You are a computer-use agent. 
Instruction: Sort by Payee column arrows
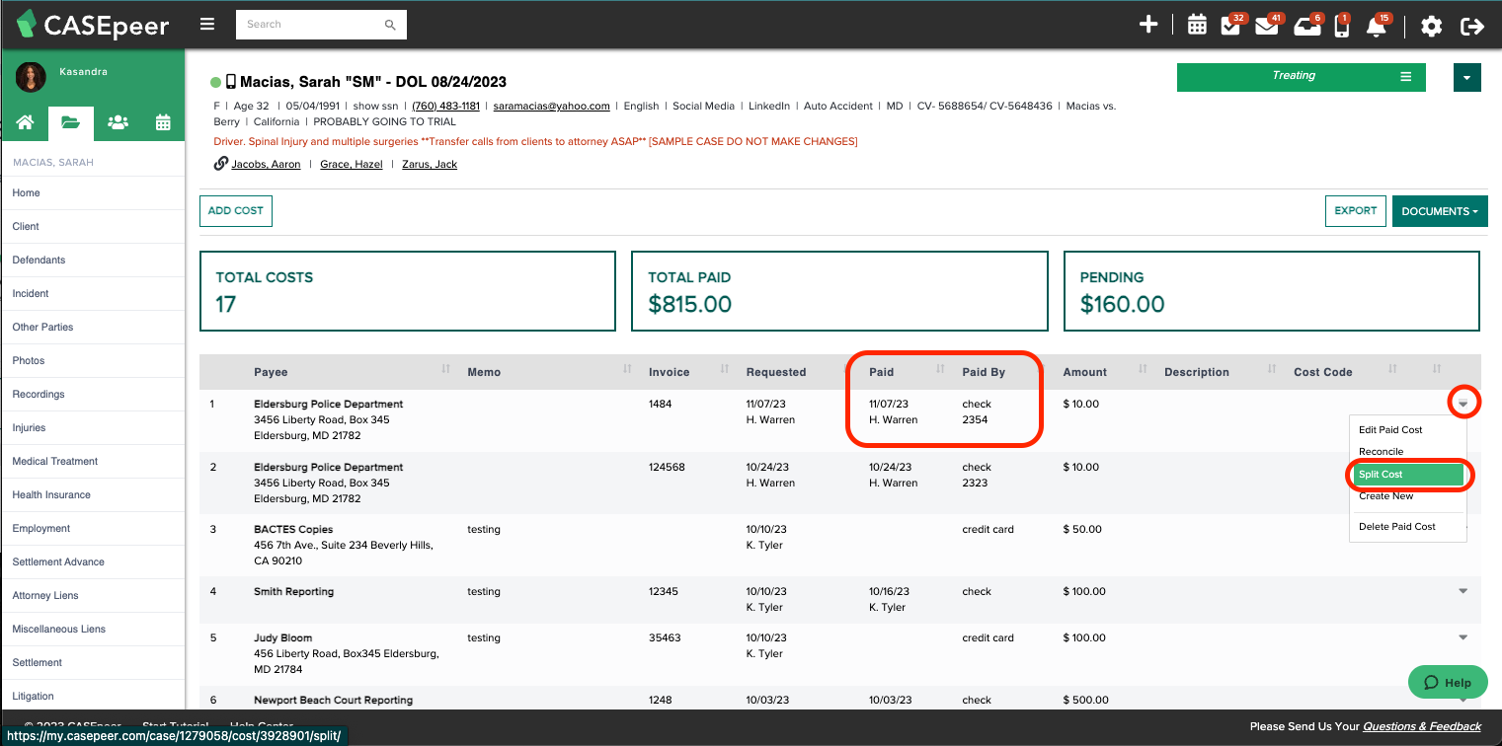445,369
